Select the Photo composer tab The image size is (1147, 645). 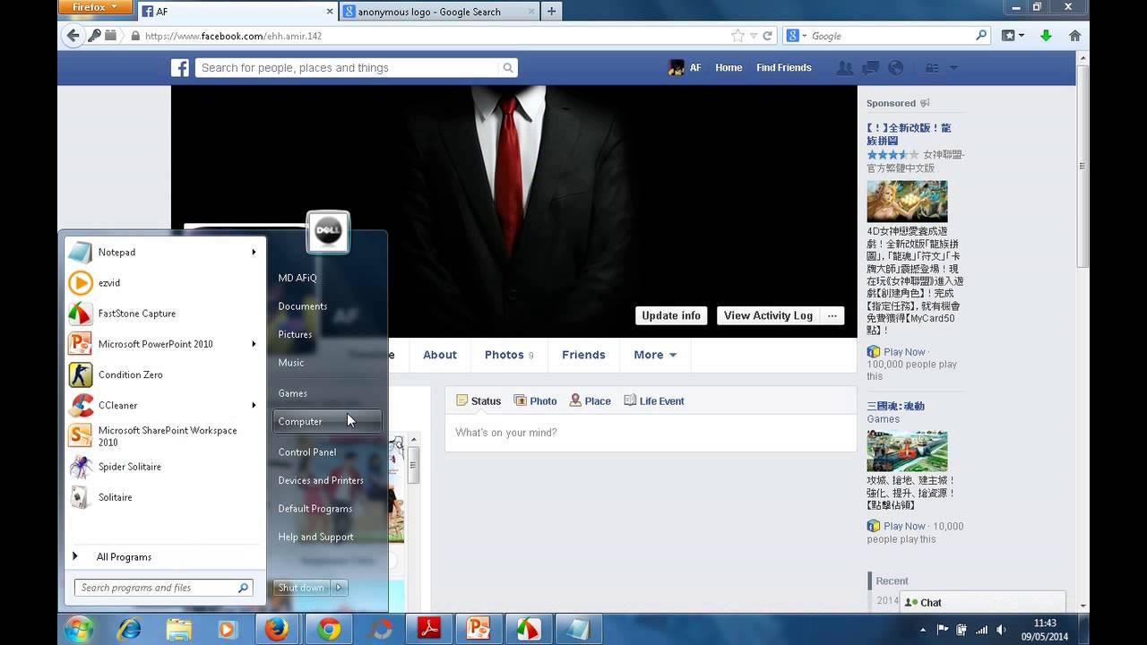535,401
